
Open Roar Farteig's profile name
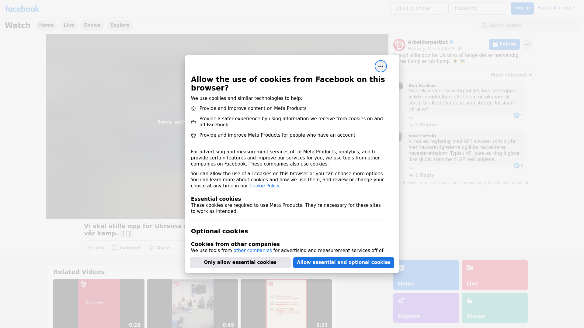click(x=422, y=136)
